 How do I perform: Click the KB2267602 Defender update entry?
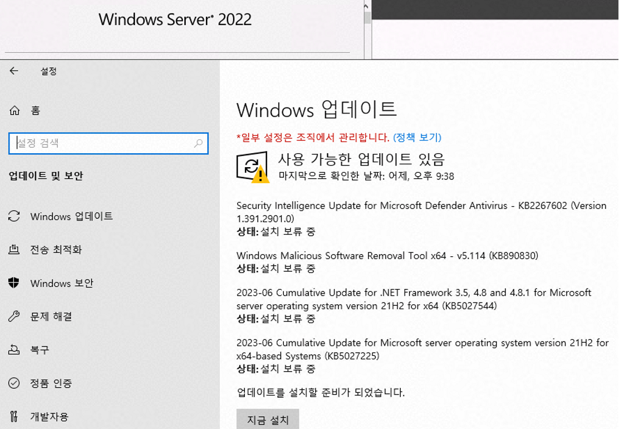click(x=421, y=218)
